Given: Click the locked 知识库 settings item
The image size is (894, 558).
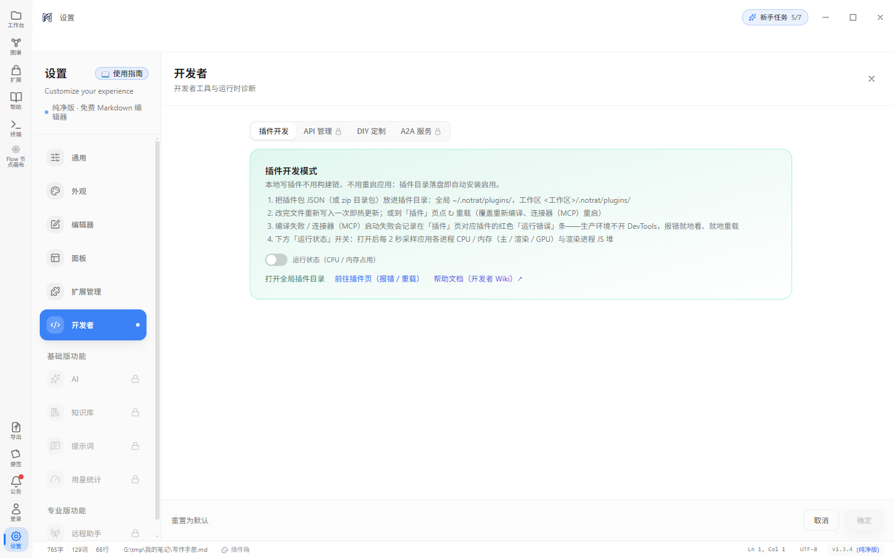Looking at the screenshot, I should click(x=93, y=412).
